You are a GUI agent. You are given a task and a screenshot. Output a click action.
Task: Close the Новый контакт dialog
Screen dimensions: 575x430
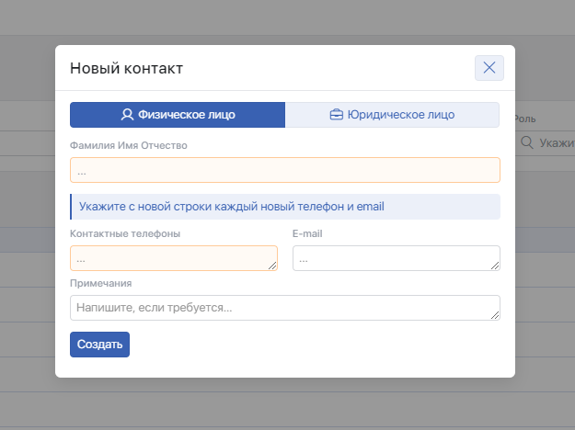tap(489, 68)
